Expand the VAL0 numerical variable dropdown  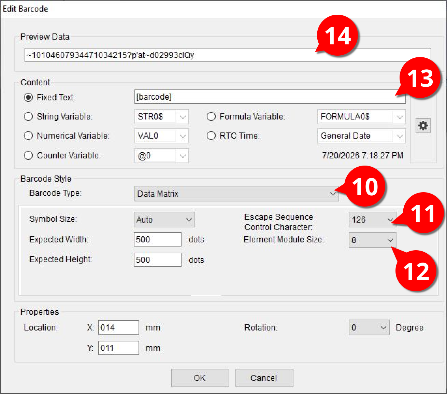[x=161, y=136]
